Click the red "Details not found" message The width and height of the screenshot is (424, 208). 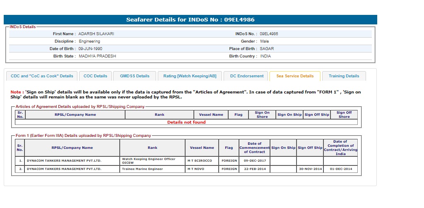point(186,122)
